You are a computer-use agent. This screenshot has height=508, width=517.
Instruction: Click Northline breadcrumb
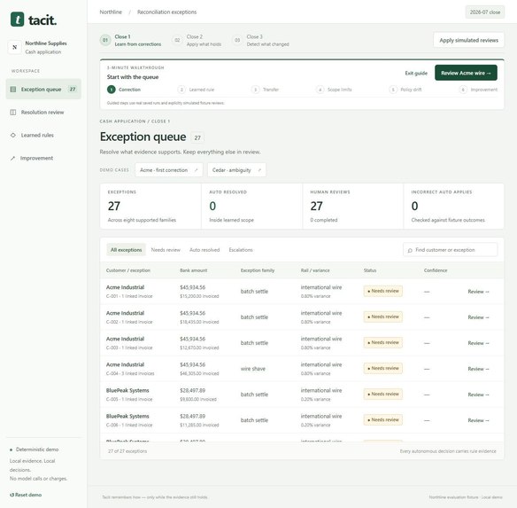(111, 12)
